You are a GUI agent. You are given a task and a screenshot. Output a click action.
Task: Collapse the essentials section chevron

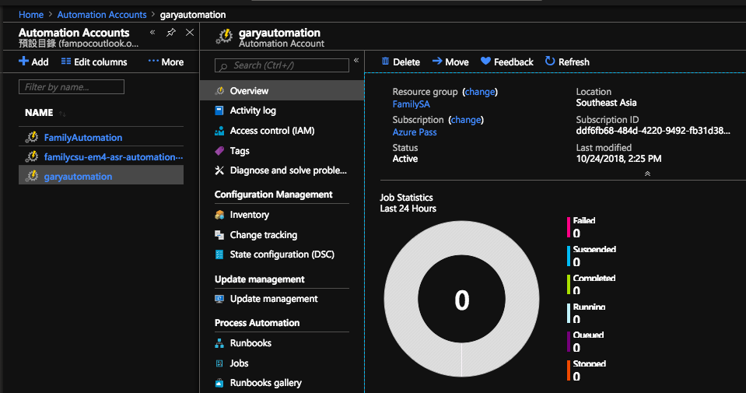(647, 174)
